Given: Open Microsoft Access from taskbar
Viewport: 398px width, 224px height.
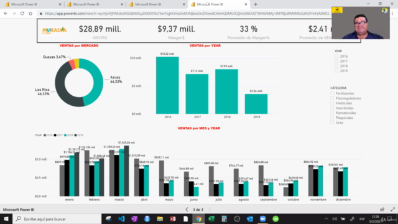Looking at the screenshot, I should pyautogui.click(x=173, y=218).
